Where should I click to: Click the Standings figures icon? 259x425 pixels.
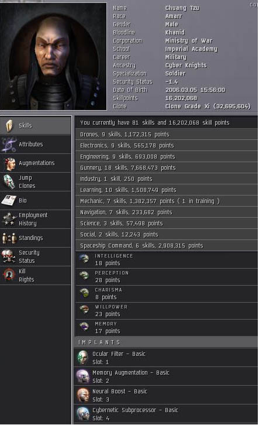click(x=9, y=238)
